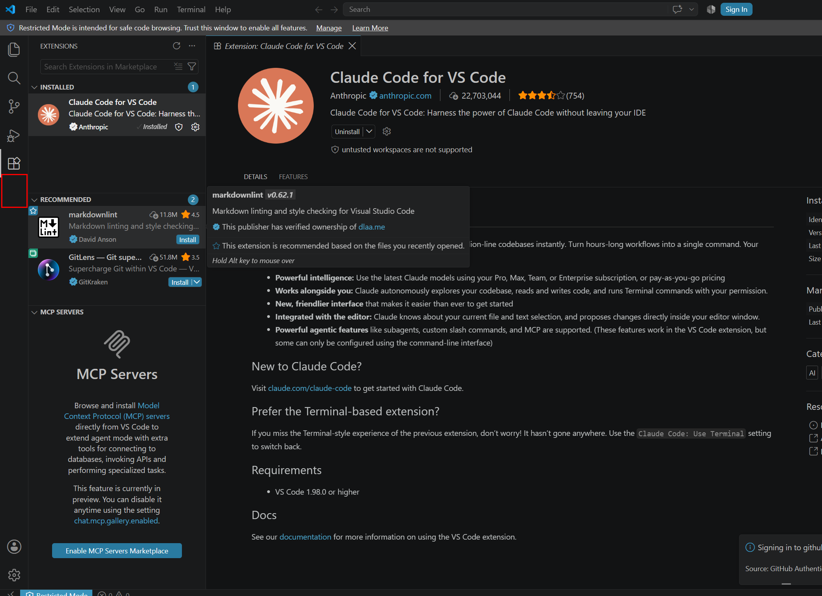Click the markdownlint extension icon
Viewport: 822px width, 596px height.
click(x=49, y=227)
